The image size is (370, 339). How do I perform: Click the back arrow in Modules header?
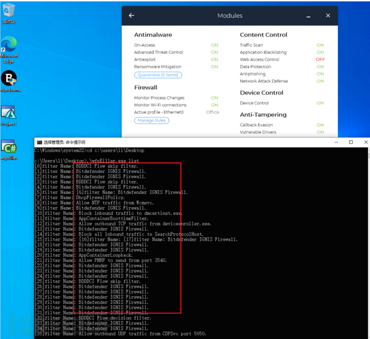[x=132, y=16]
